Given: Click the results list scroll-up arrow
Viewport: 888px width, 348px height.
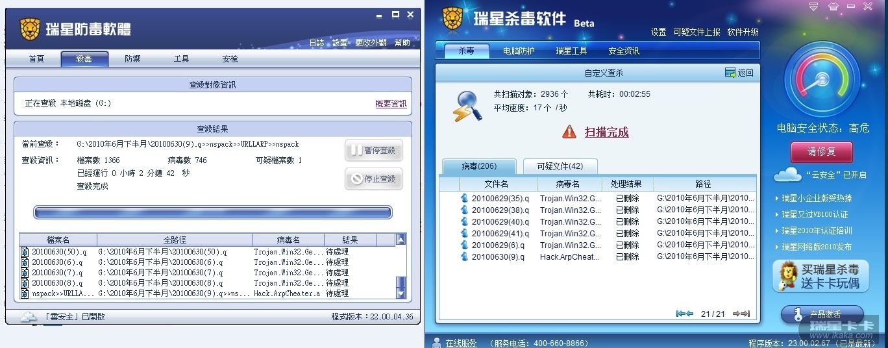Looking at the screenshot, I should click(x=401, y=240).
